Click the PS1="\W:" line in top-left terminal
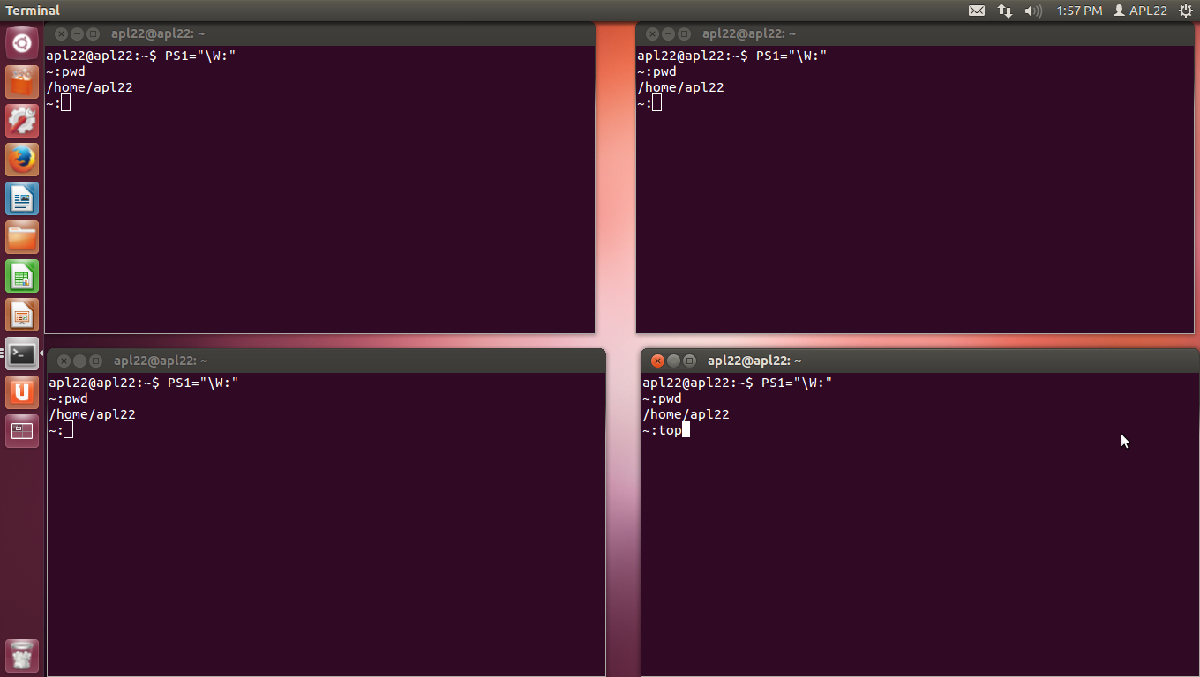 [x=141, y=56]
